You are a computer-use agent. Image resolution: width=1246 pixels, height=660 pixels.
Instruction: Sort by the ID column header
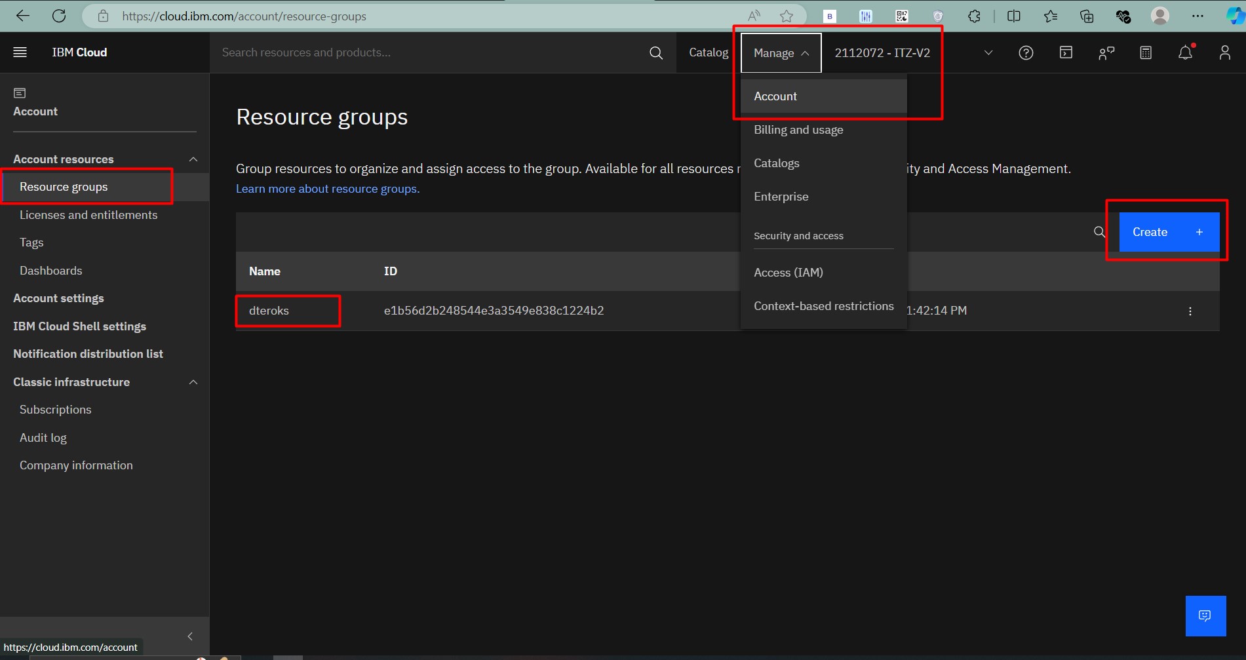(391, 271)
